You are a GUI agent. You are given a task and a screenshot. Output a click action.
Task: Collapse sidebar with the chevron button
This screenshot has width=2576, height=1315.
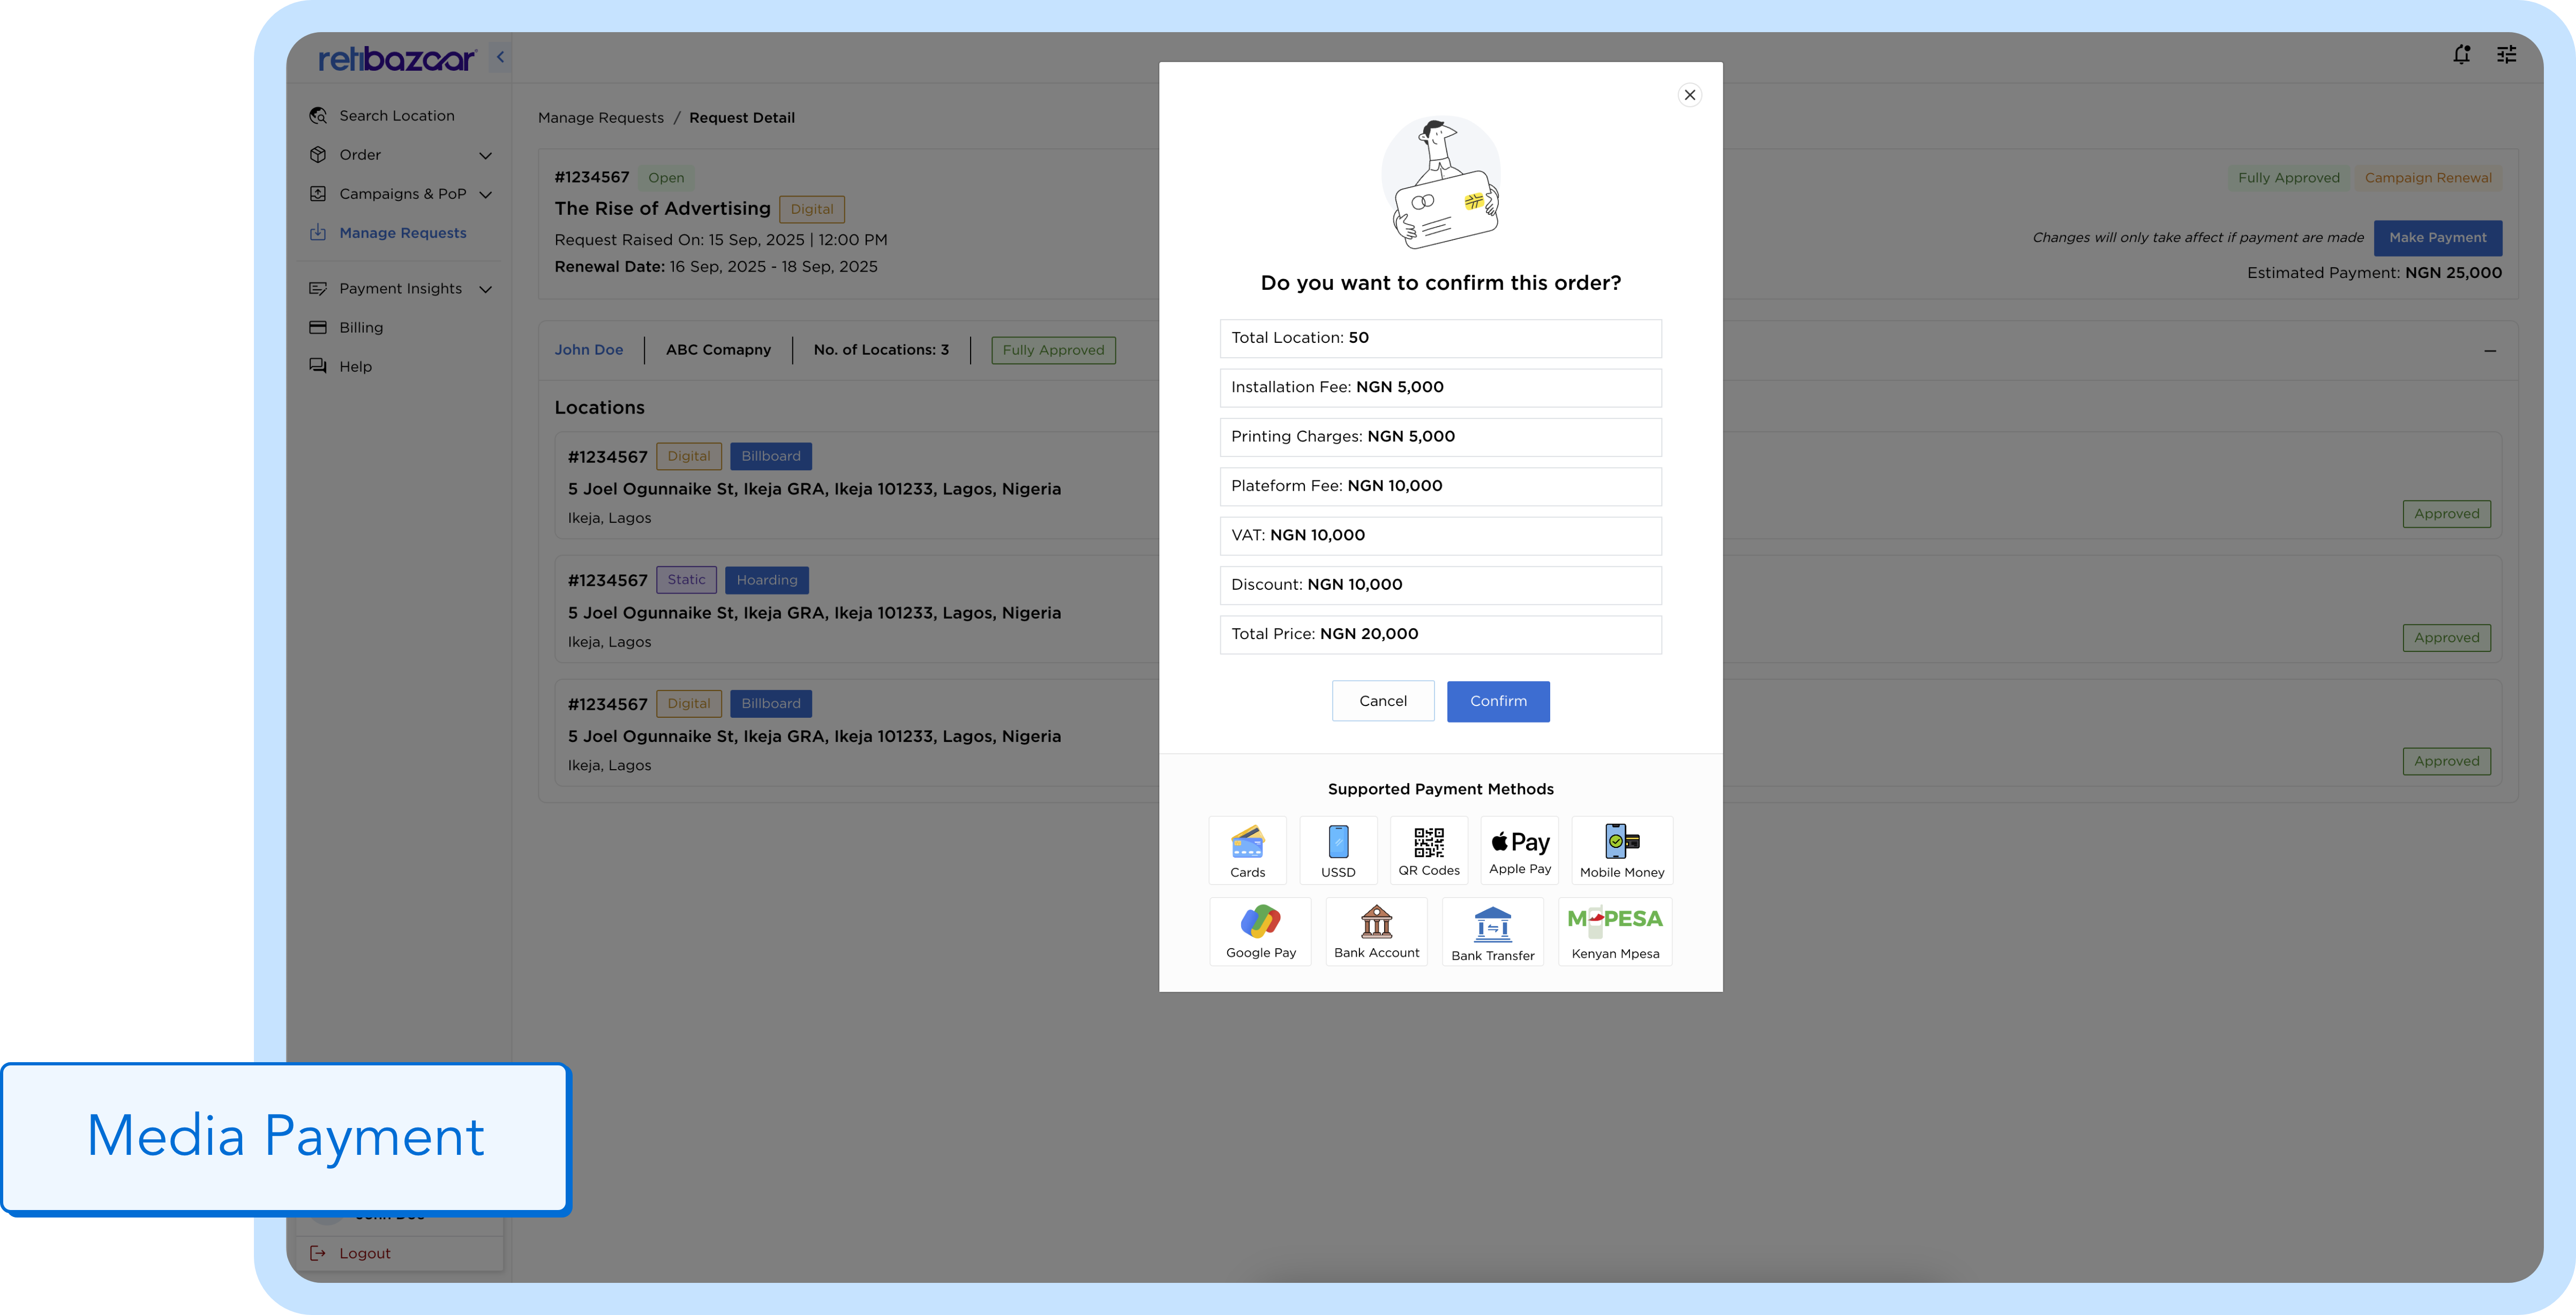click(500, 57)
